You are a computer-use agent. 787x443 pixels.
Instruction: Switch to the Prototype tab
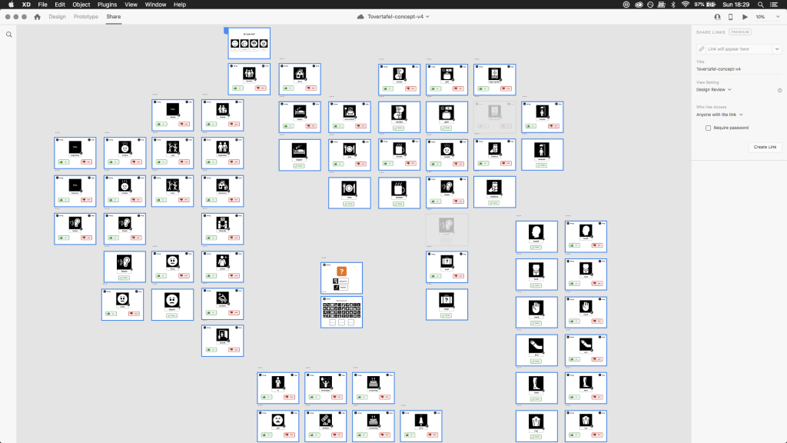[x=86, y=17]
